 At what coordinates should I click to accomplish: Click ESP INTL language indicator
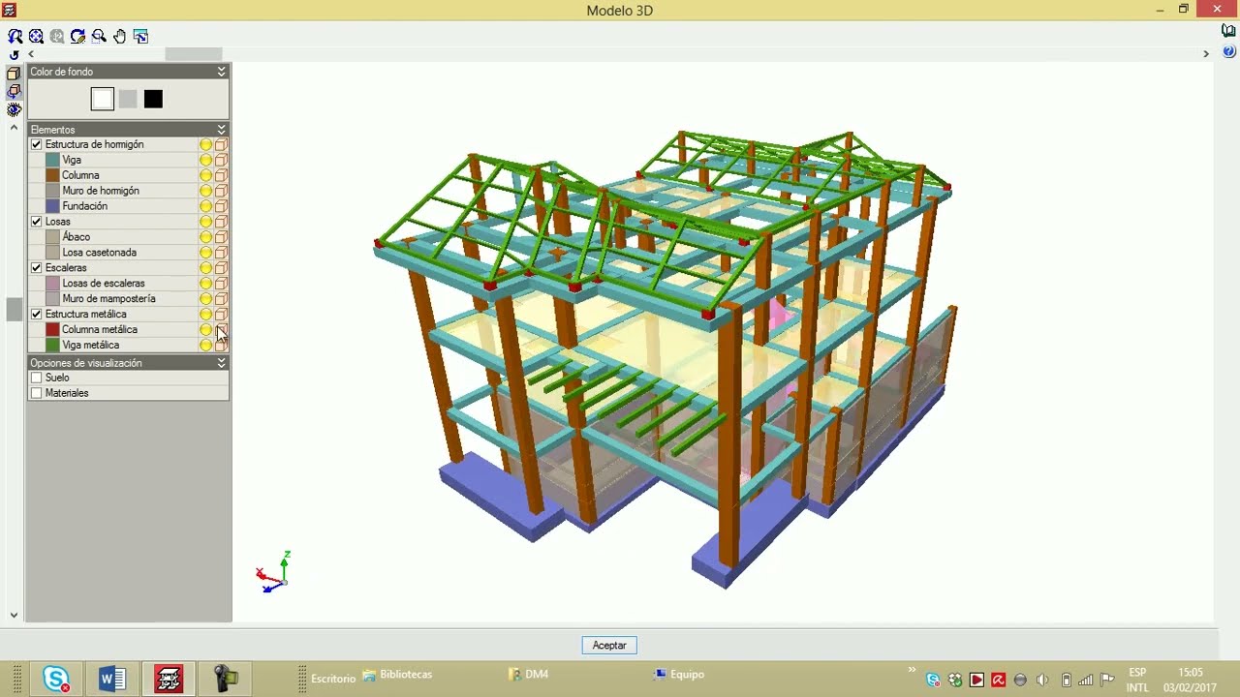pyautogui.click(x=1137, y=680)
